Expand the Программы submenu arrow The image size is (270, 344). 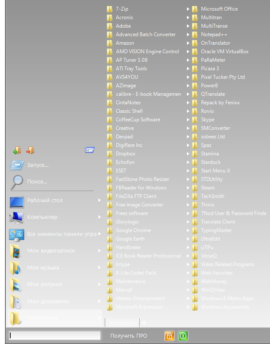(99, 318)
